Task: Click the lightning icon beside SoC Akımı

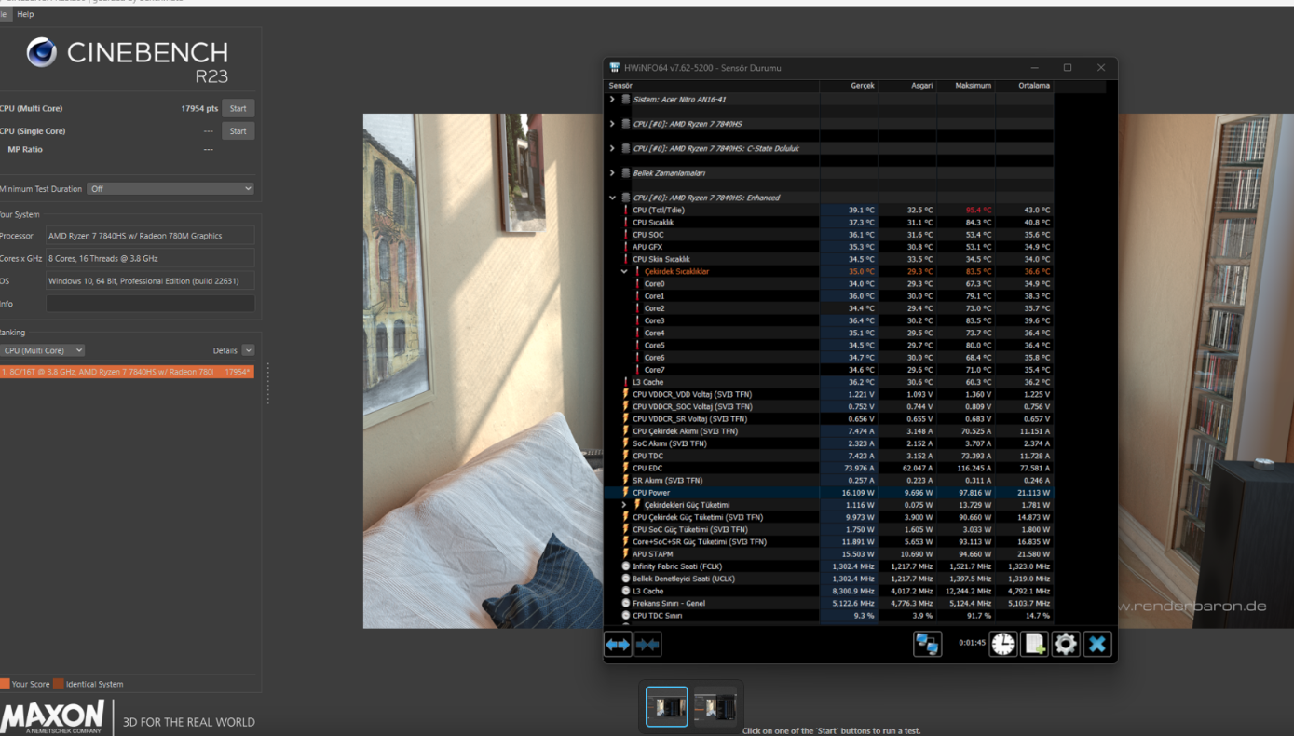Action: 626,443
